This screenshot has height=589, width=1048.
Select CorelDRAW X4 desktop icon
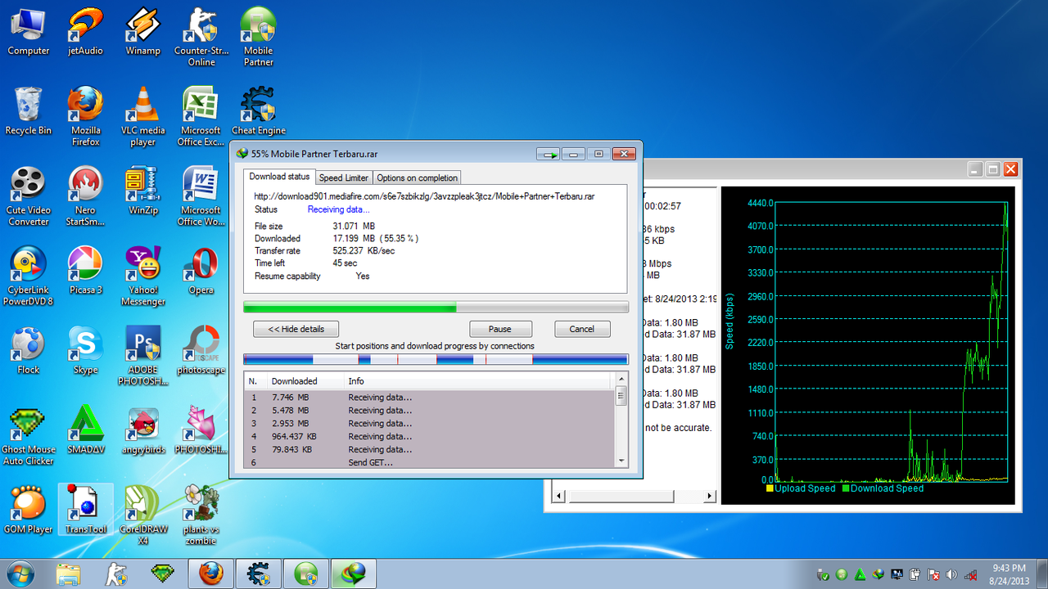[x=143, y=515]
